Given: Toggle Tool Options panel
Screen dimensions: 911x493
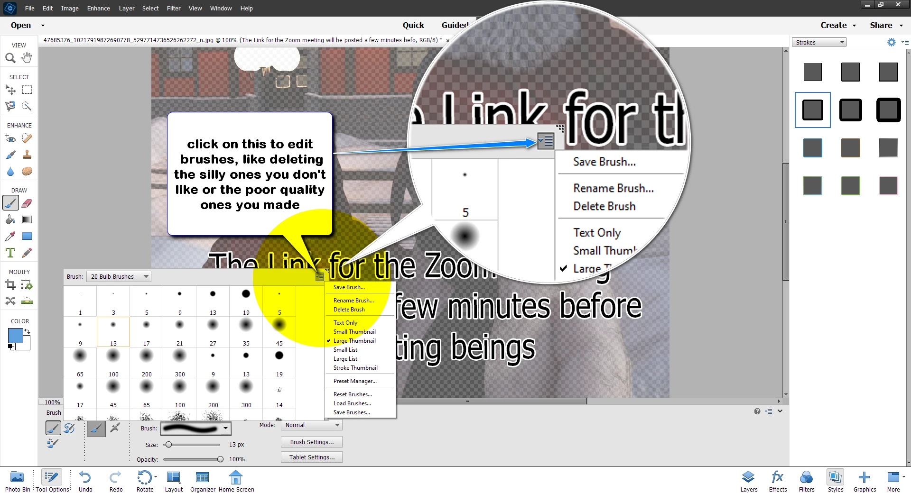Looking at the screenshot, I should coord(52,481).
